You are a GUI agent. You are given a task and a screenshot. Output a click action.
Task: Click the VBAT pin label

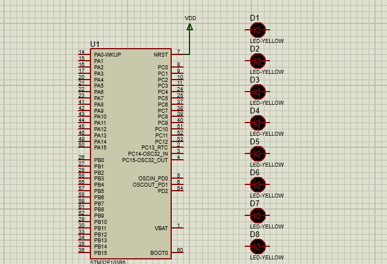pos(161,228)
